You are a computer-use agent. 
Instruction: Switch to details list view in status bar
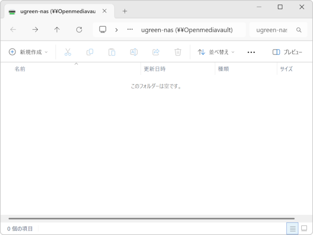[293, 228]
